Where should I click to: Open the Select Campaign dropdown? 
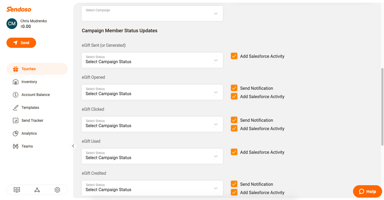click(152, 13)
